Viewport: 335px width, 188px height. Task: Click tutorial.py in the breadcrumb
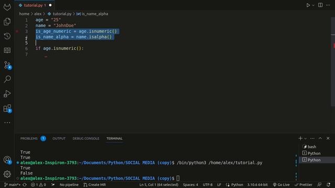point(62,14)
